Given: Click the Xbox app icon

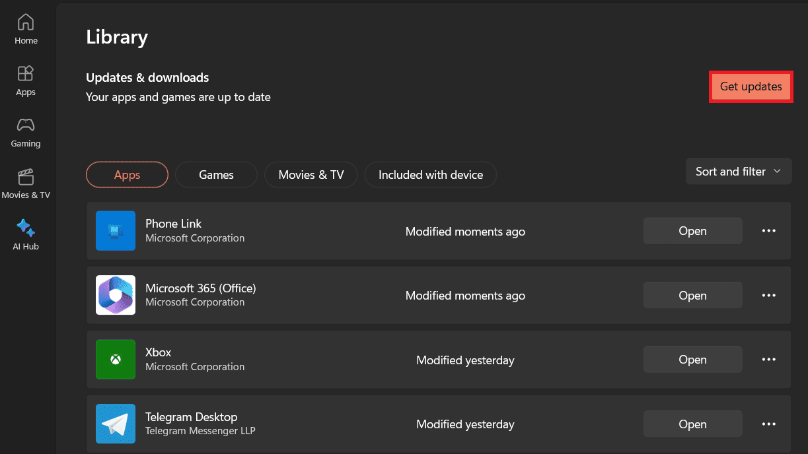Looking at the screenshot, I should (116, 360).
